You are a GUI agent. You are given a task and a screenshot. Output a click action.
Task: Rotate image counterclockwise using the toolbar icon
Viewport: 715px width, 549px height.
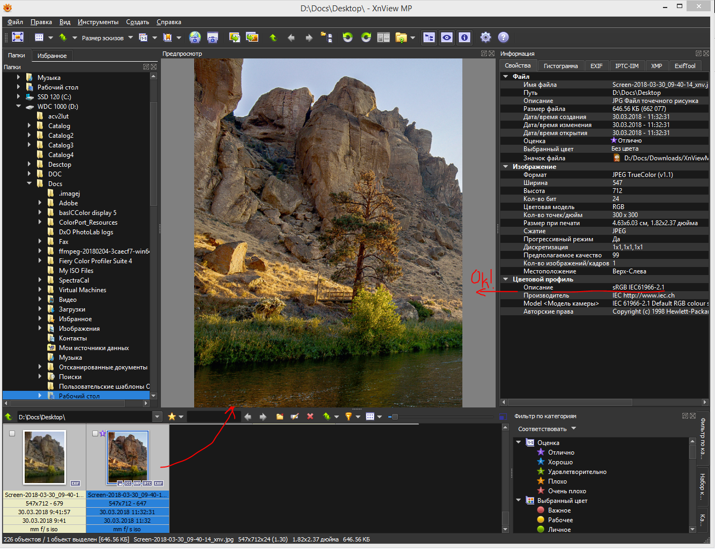pyautogui.click(x=348, y=37)
